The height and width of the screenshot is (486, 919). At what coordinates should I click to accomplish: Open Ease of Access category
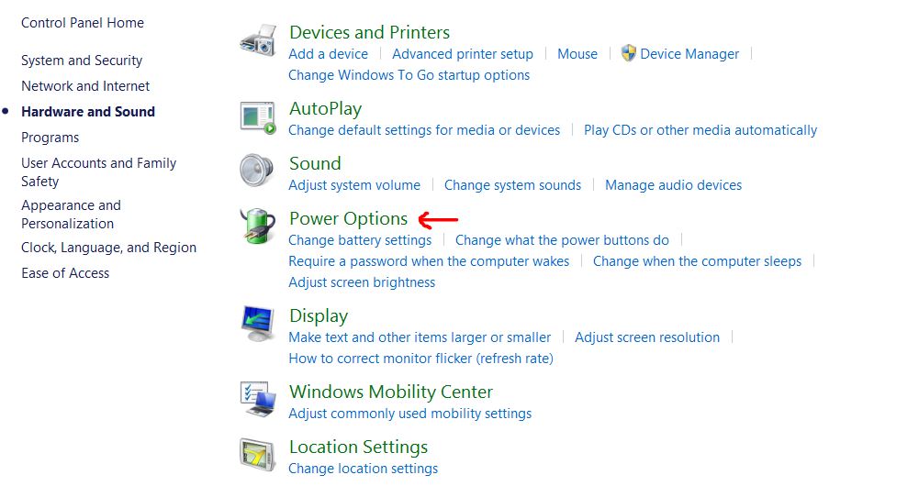(65, 273)
